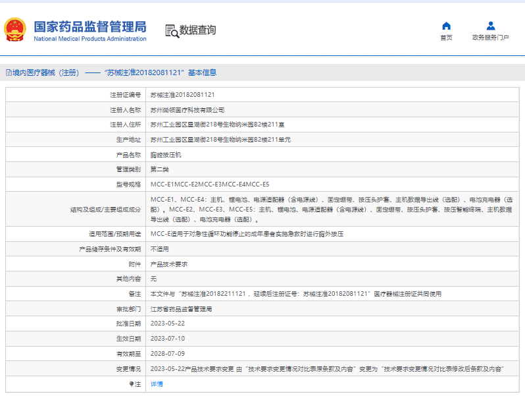Select registrant name 苏州尚领医疗科技有限公司
Screen dimensions: 525x398
pos(187,110)
